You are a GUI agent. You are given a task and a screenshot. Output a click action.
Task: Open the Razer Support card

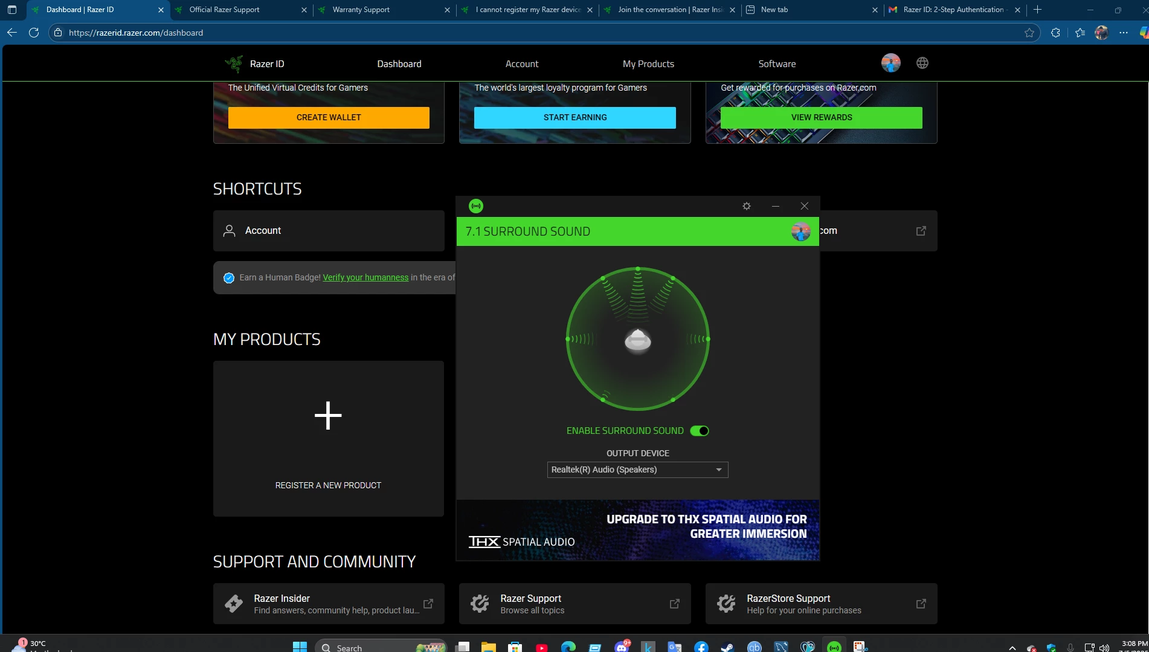pyautogui.click(x=575, y=604)
